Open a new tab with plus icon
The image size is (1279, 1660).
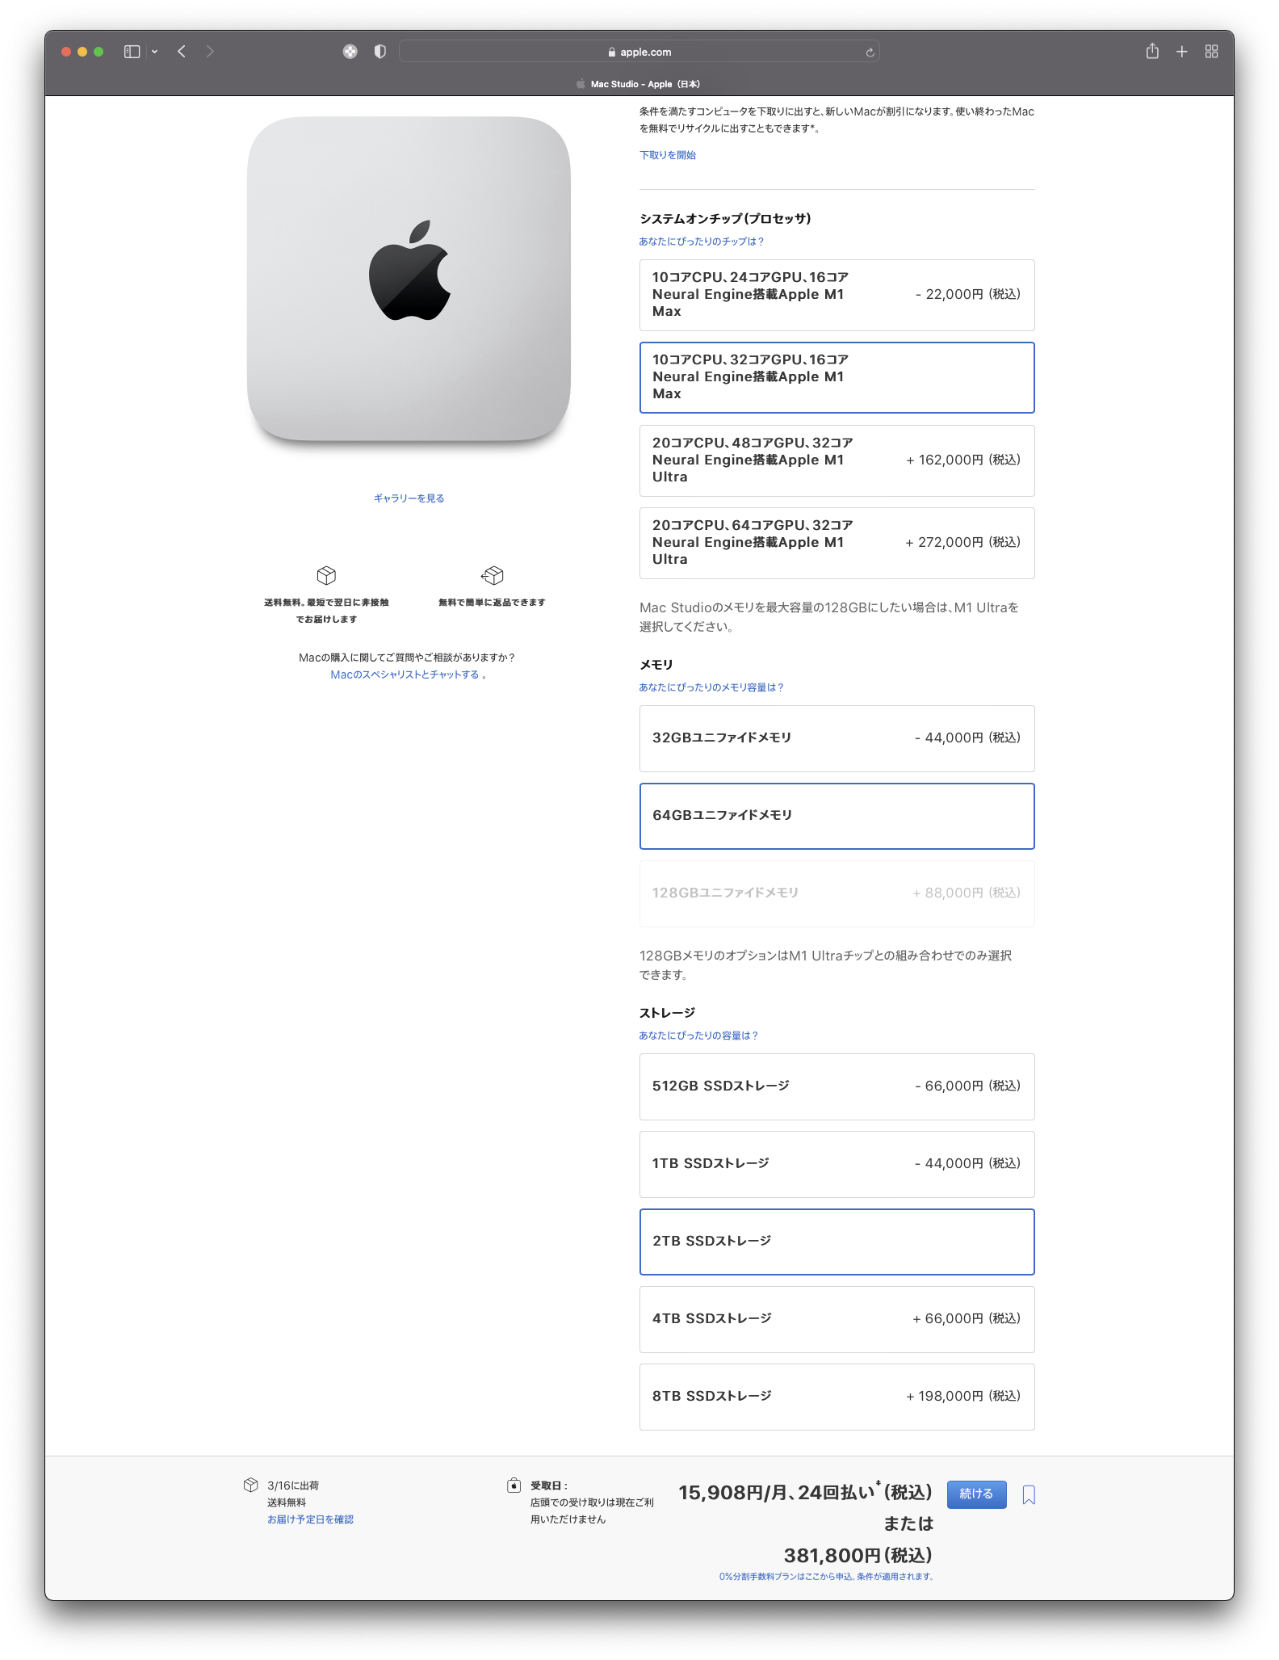click(x=1181, y=52)
